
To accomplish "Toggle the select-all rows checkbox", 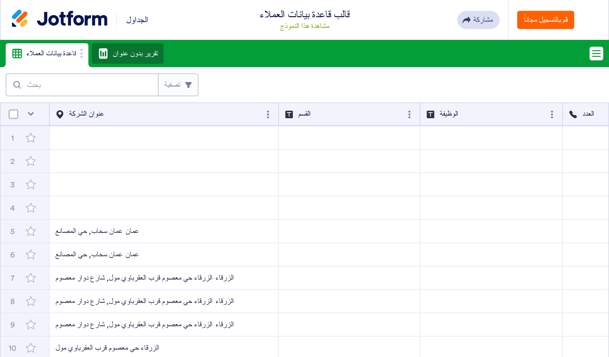I will pos(13,114).
